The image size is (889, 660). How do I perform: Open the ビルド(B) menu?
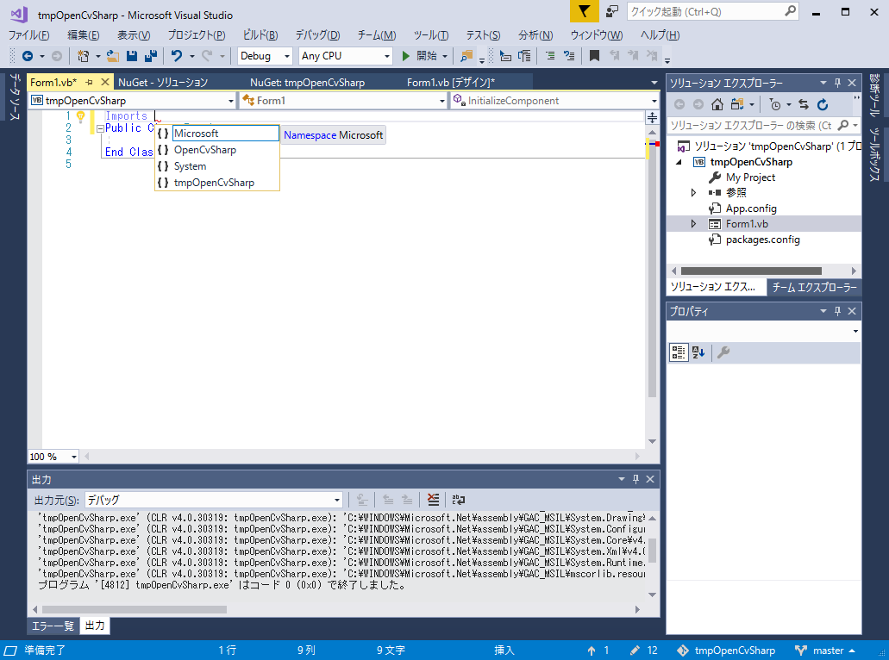[x=260, y=35]
